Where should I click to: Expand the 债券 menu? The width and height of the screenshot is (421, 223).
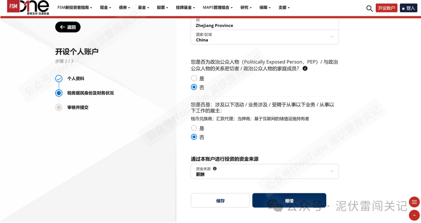pyautogui.click(x=124, y=7)
